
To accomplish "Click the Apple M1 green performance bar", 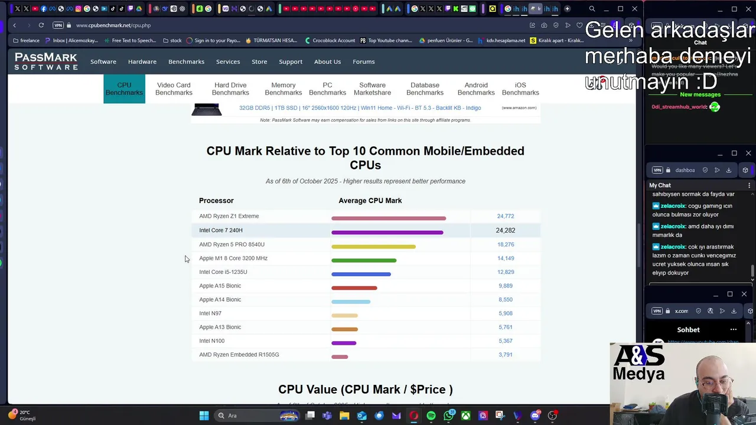I will tap(364, 260).
